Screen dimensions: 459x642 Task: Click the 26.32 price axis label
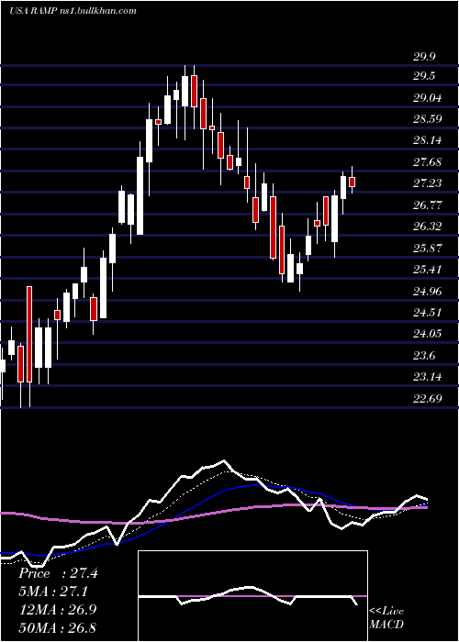tap(427, 227)
